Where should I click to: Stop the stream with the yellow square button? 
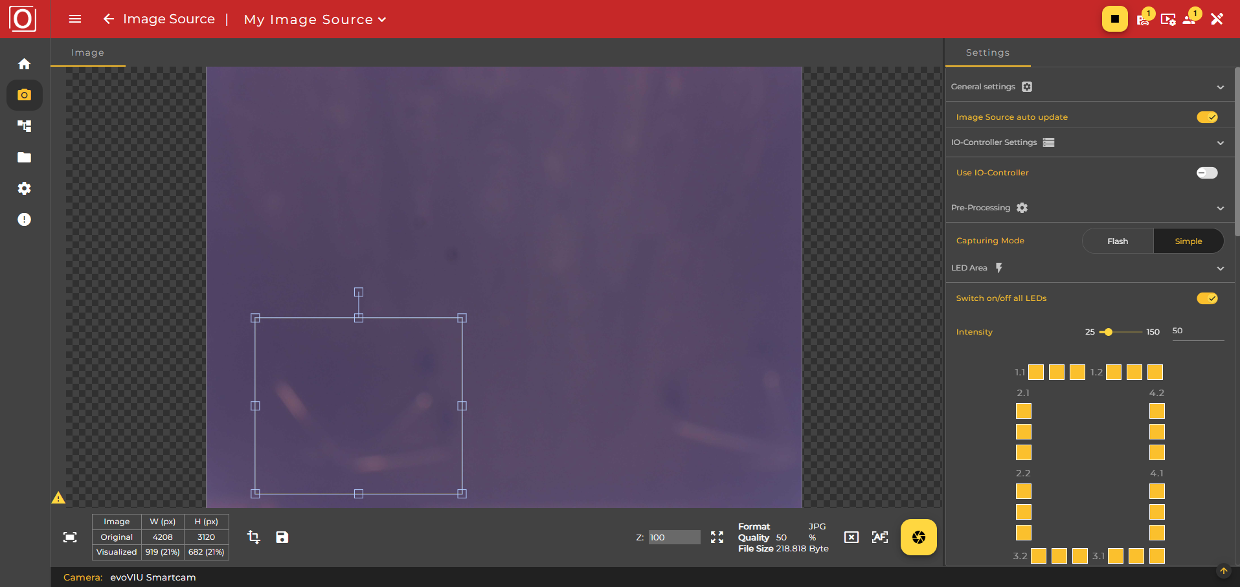1114,19
